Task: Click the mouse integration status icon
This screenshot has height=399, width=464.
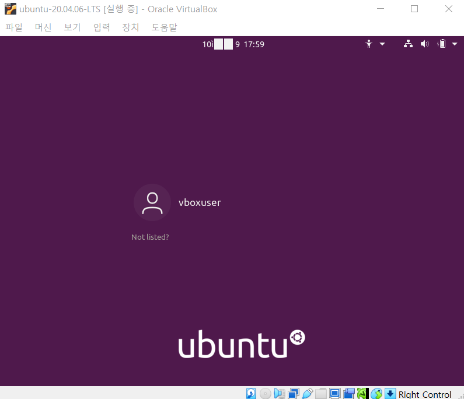Action: [376, 394]
